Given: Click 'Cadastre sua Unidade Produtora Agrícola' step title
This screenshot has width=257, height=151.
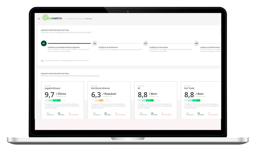Looking at the screenshot, I should [64, 47].
